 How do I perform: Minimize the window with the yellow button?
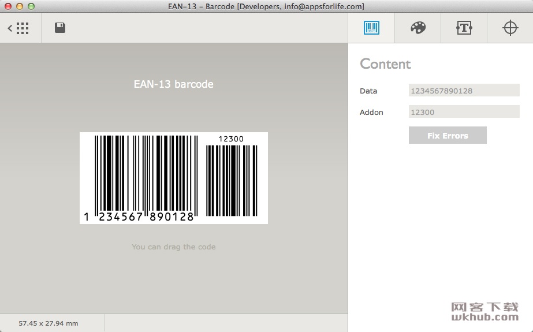20,6
